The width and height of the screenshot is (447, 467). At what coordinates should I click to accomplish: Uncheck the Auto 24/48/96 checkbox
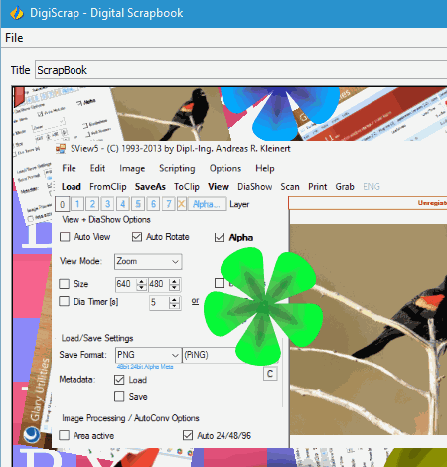[x=188, y=435]
